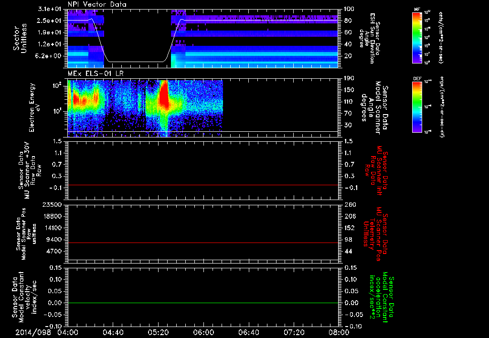Viewport: 489px width, 338px height.
Task: Click the "Model Constant velocity index/sec" label
Action: [x=24, y=297]
